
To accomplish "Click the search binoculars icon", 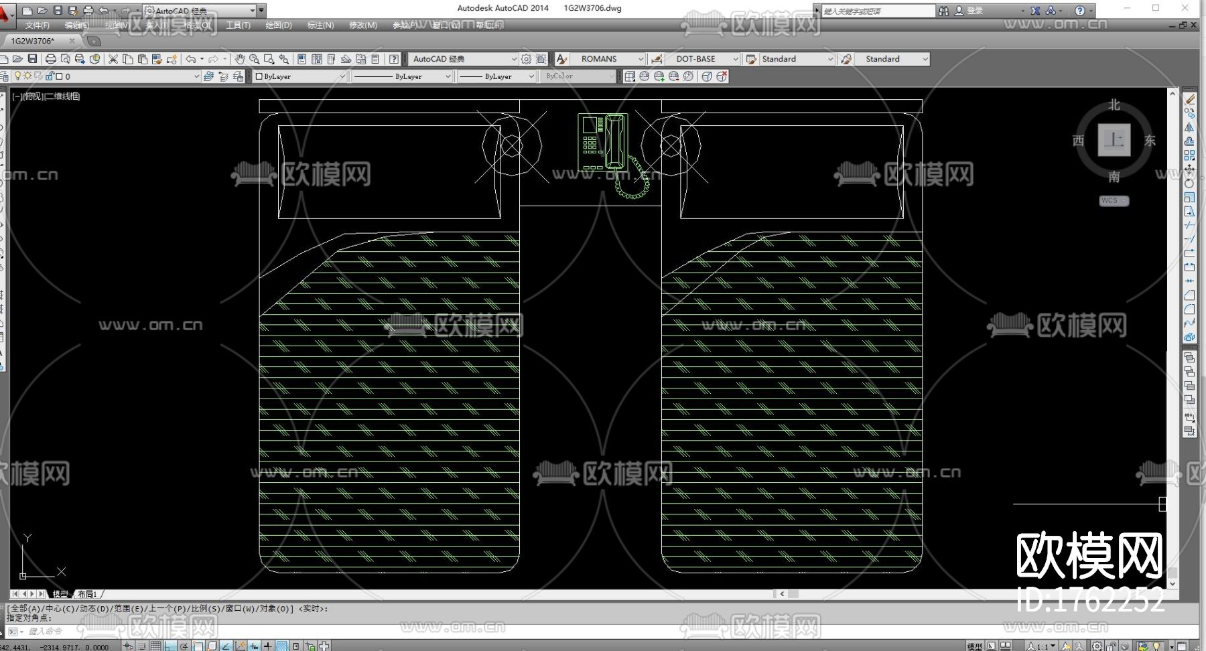I will [943, 11].
